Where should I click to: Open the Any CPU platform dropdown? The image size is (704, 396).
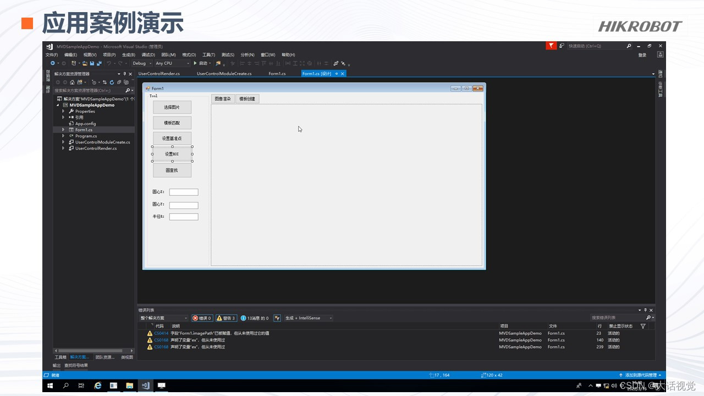click(x=172, y=63)
